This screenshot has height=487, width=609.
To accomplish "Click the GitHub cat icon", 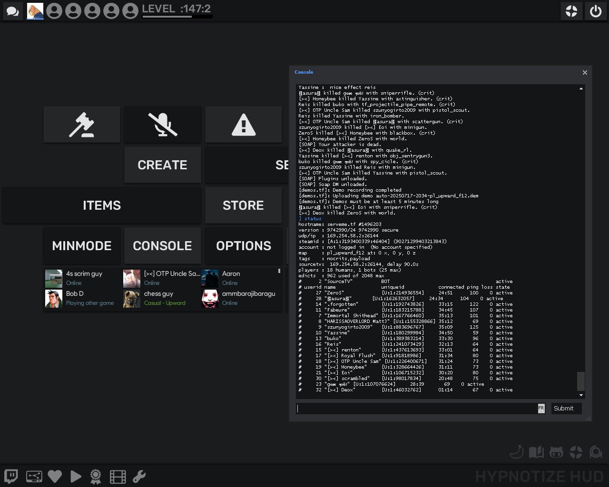I will coord(556,452).
